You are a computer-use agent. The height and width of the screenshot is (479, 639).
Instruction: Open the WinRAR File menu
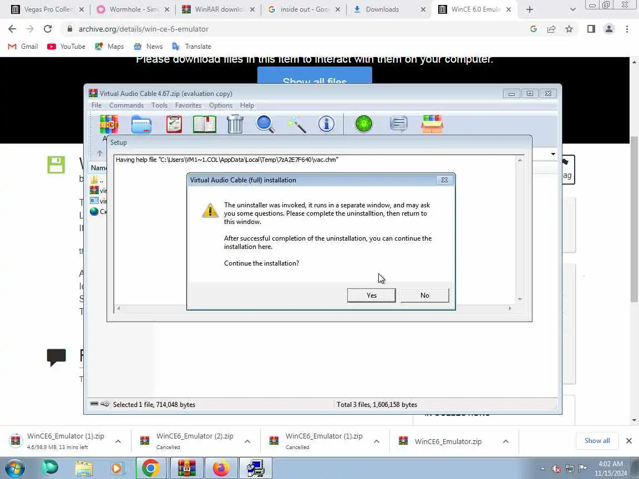pos(97,105)
